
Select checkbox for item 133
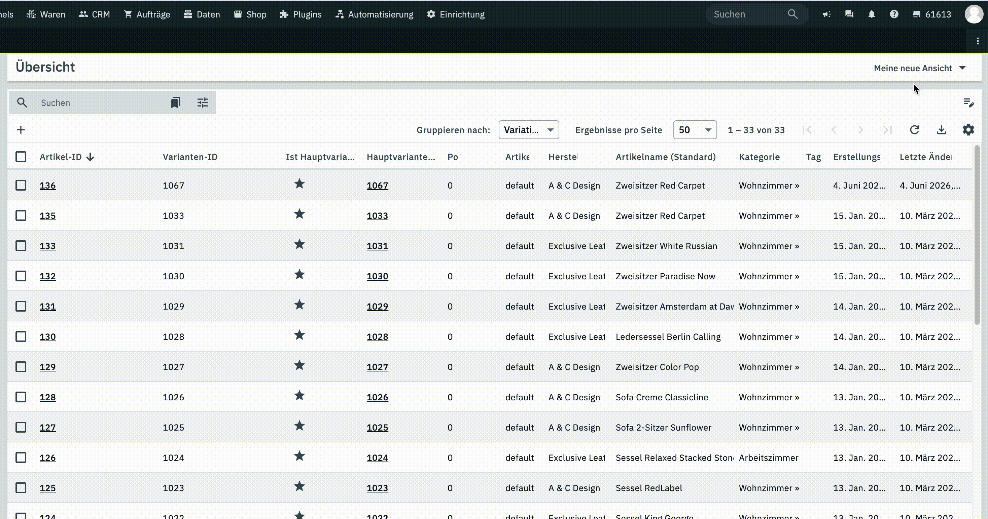tap(21, 246)
